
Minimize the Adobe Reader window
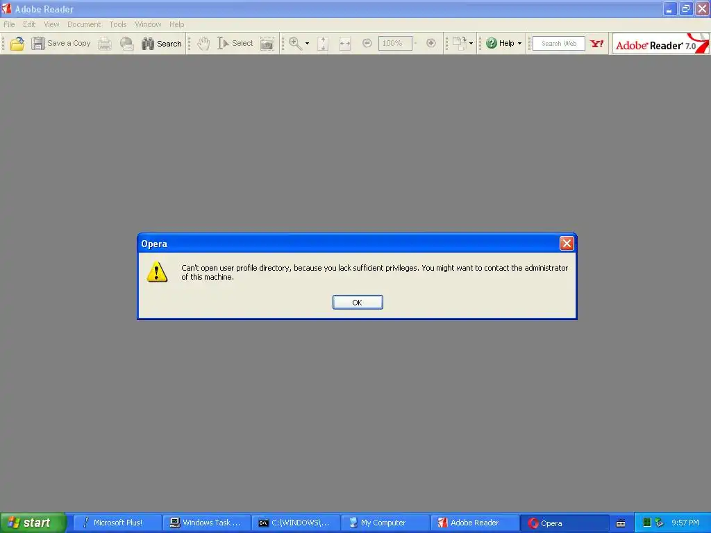669,9
